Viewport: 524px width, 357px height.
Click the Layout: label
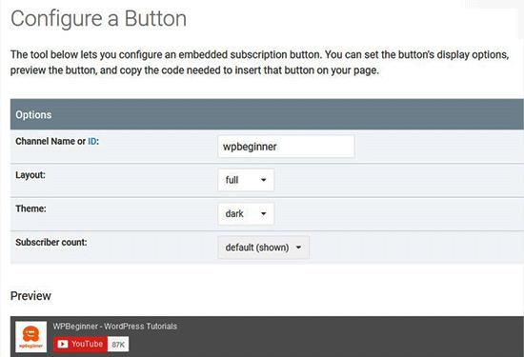30,174
